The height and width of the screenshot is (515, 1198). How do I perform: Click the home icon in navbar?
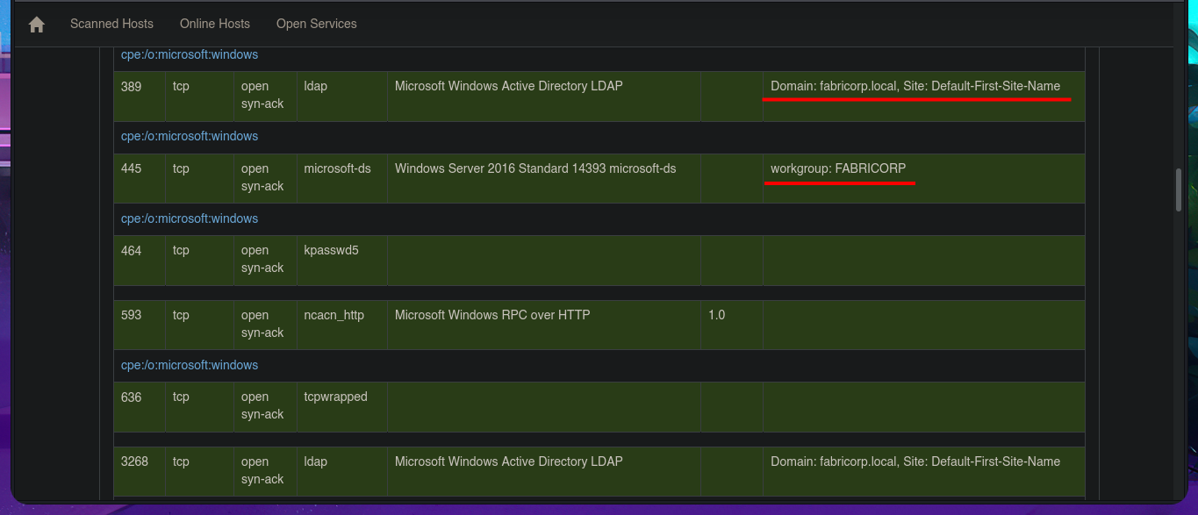(x=37, y=25)
